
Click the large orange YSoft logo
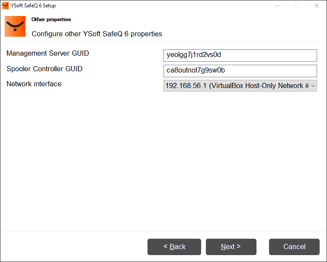click(15, 26)
